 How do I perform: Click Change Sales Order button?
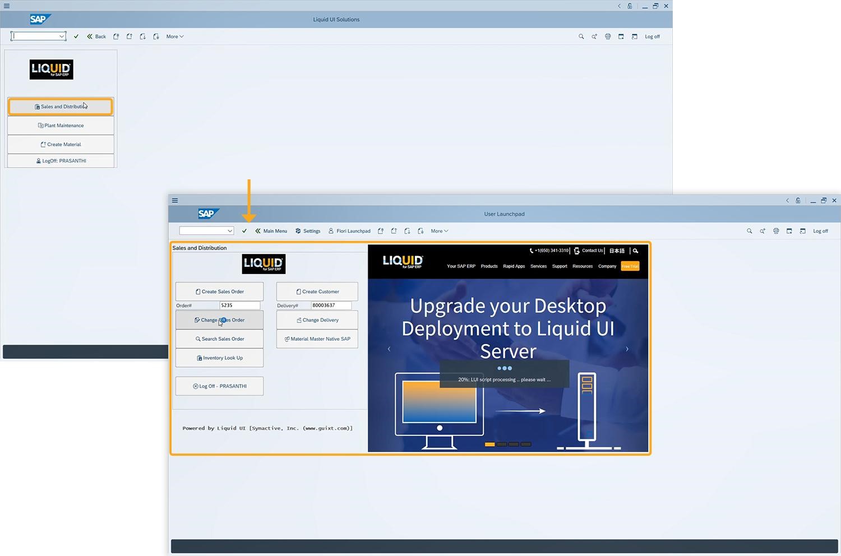coord(219,320)
